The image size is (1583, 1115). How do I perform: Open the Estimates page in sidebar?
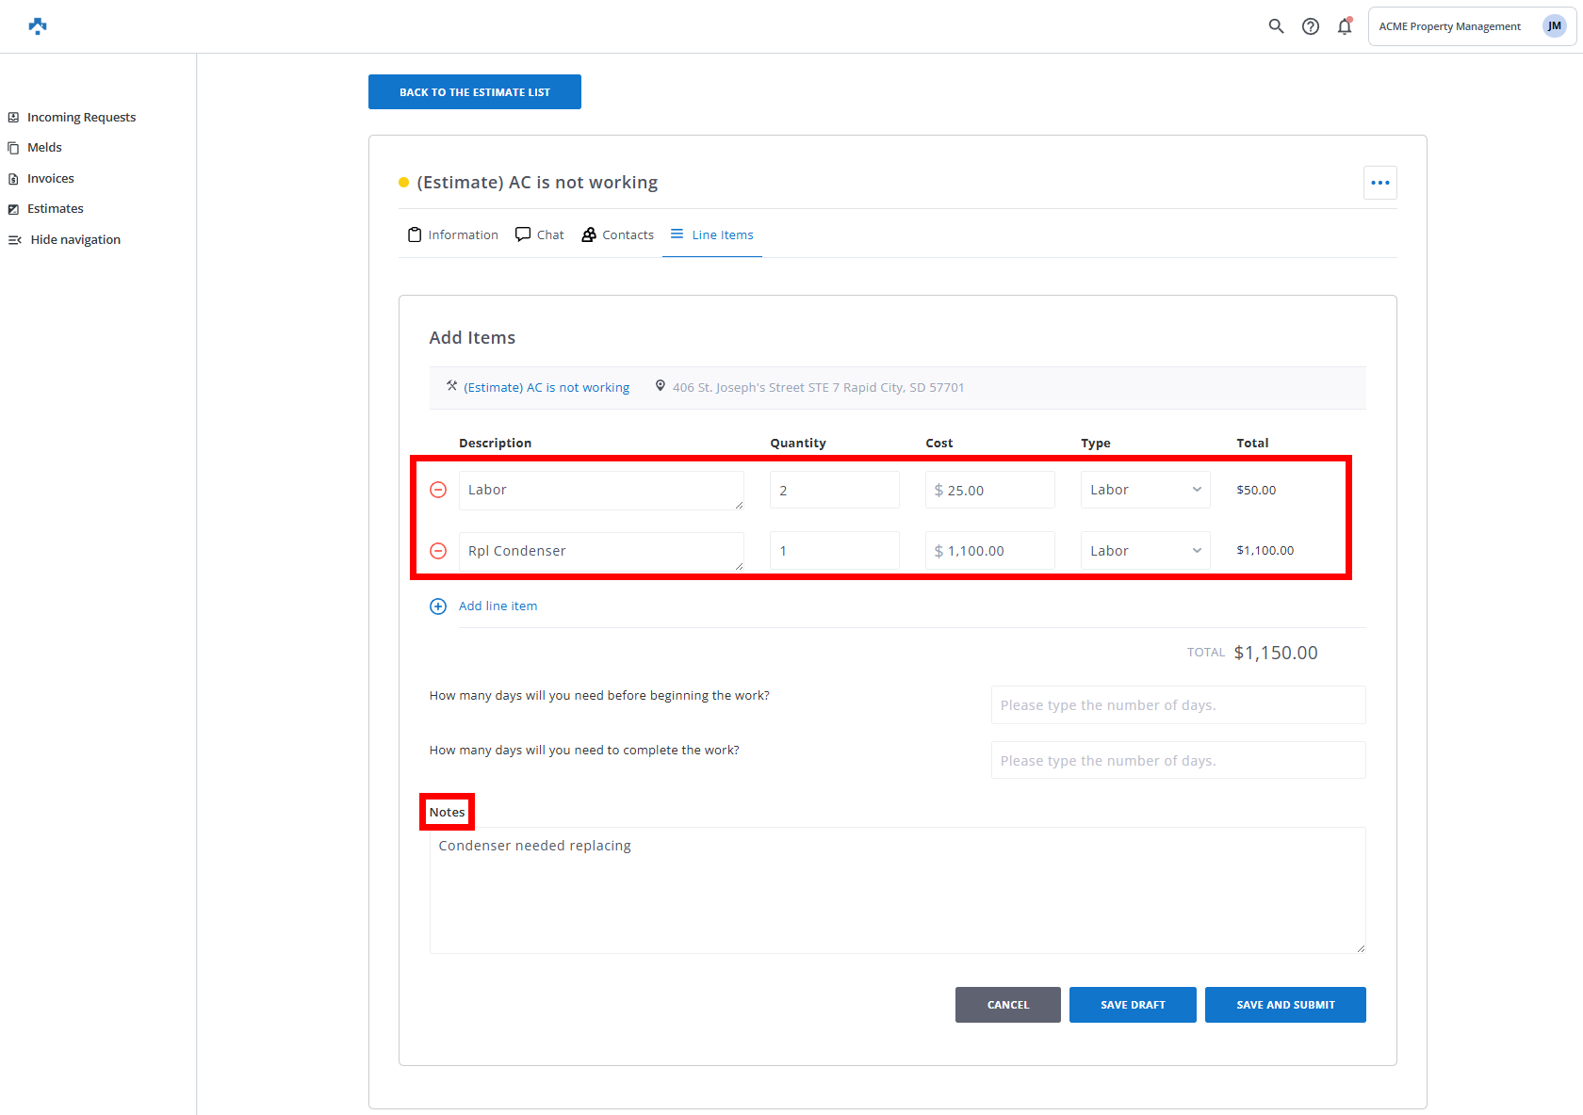click(x=55, y=209)
